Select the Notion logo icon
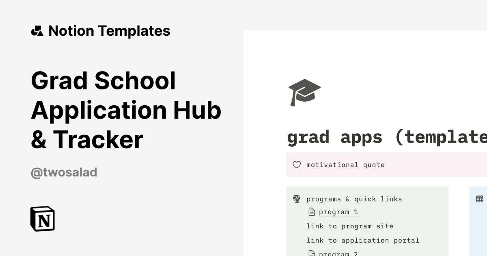The height and width of the screenshot is (256, 487). pyautogui.click(x=43, y=219)
